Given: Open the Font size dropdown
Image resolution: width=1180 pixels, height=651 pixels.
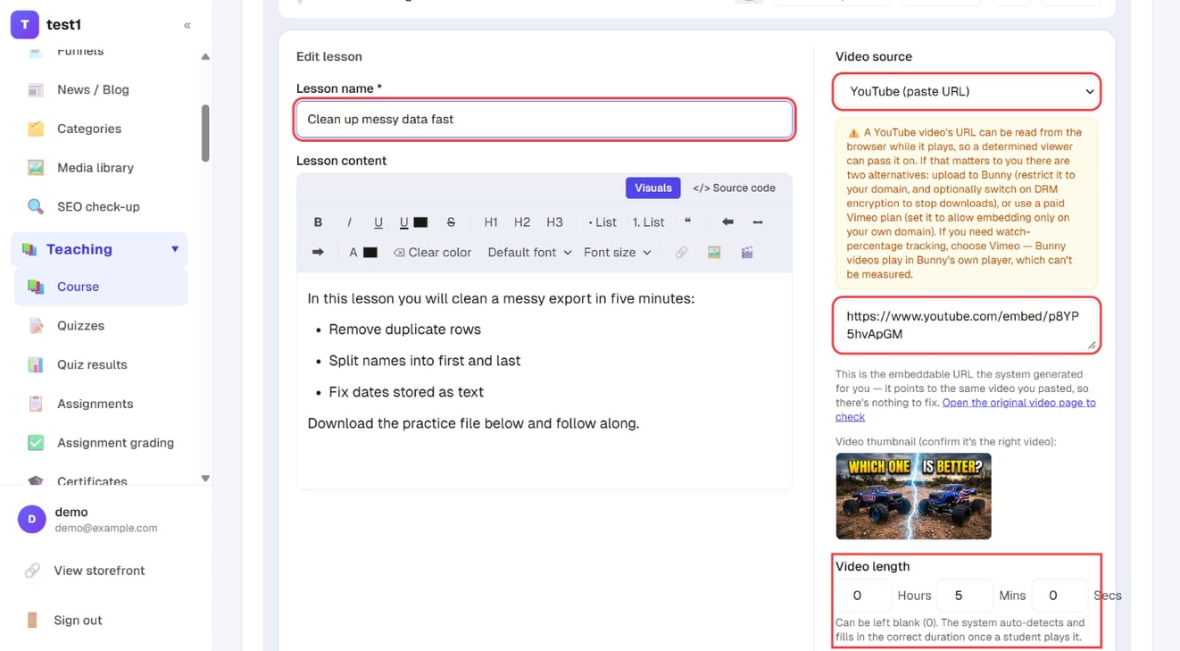Looking at the screenshot, I should [x=618, y=253].
